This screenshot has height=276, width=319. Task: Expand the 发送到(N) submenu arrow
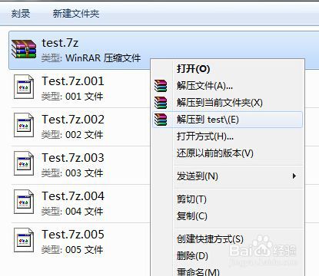click(x=294, y=176)
